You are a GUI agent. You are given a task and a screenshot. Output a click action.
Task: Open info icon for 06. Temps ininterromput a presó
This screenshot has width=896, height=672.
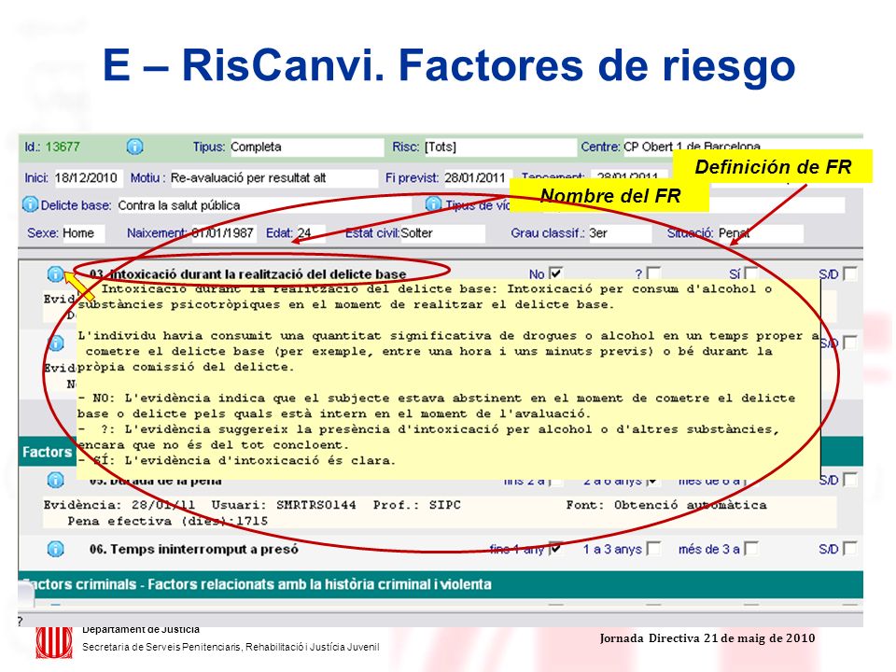55,549
